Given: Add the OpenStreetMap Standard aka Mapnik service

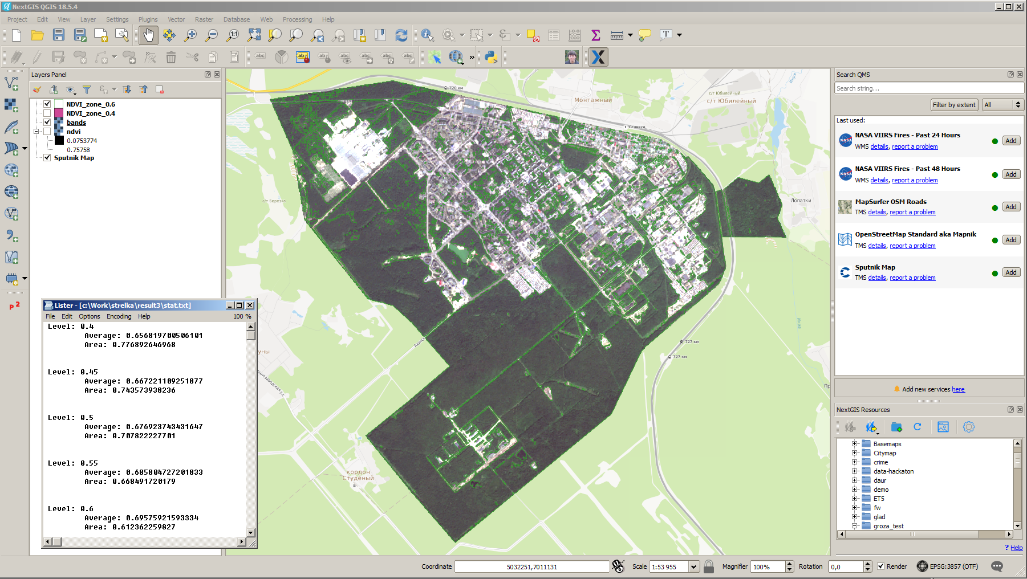Looking at the screenshot, I should [1010, 240].
